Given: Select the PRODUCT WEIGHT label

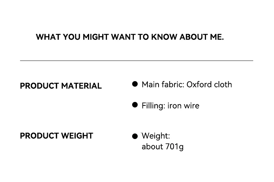Looking at the screenshot, I should pyautogui.click(x=57, y=136).
